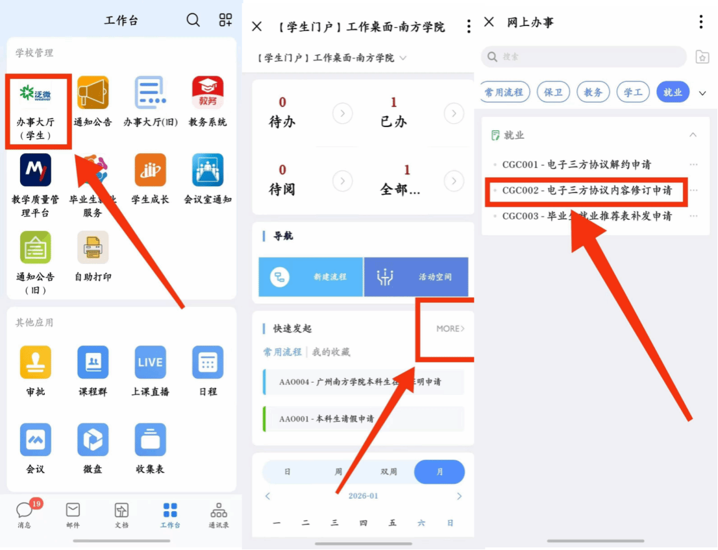This screenshot has height=550, width=718.
Task: Switch to the 消息 bottom tab
Action: click(24, 515)
